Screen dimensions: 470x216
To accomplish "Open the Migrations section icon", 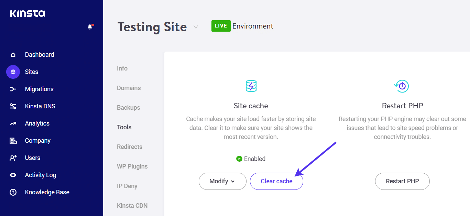I will (x=13, y=89).
